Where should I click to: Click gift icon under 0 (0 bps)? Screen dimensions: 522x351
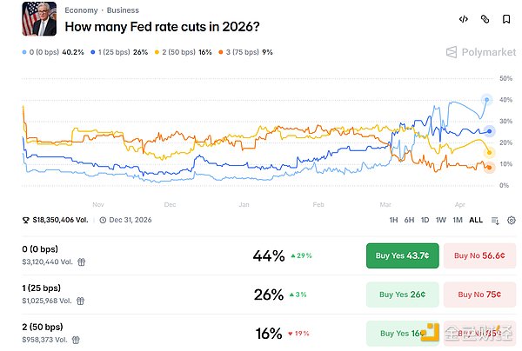[x=81, y=261]
